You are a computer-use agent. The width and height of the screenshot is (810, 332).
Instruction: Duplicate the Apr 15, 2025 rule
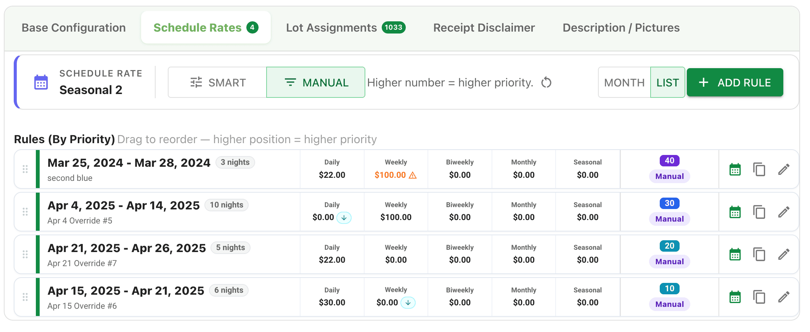(759, 297)
